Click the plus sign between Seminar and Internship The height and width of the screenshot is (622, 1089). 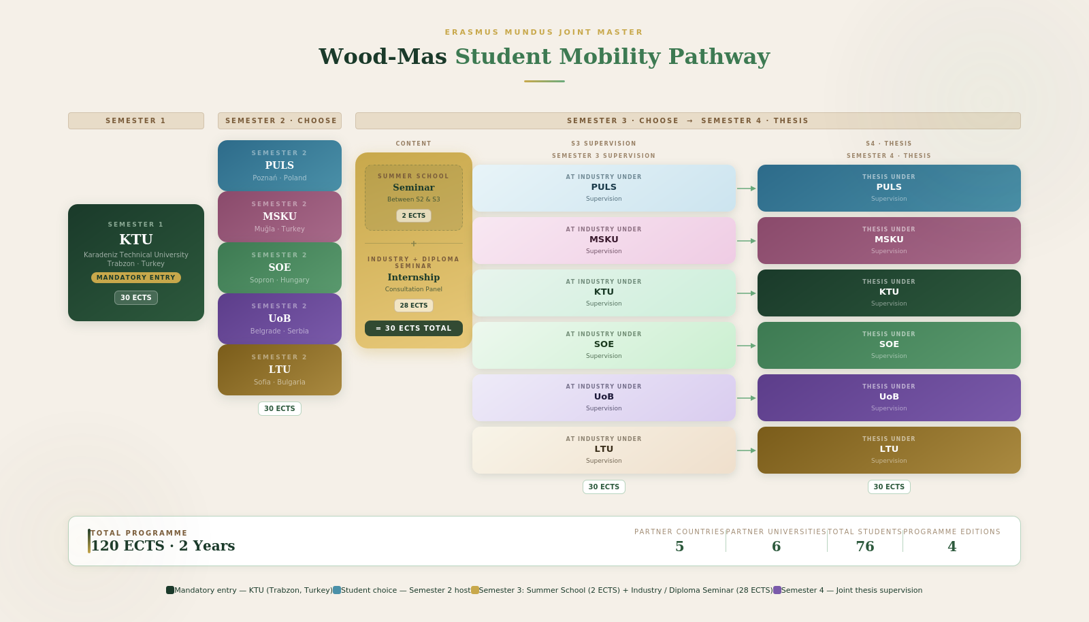(x=414, y=244)
